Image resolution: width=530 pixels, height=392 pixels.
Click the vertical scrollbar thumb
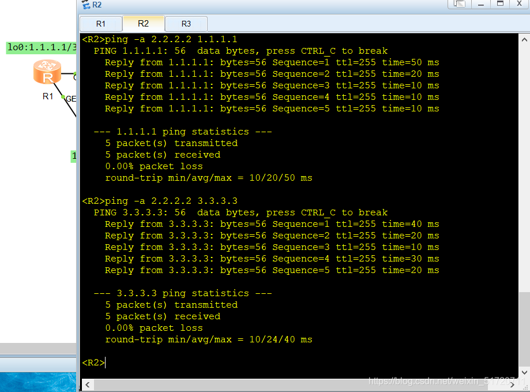524,328
